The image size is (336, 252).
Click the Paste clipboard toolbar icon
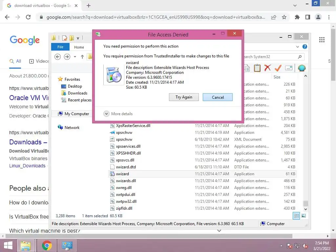257,68
